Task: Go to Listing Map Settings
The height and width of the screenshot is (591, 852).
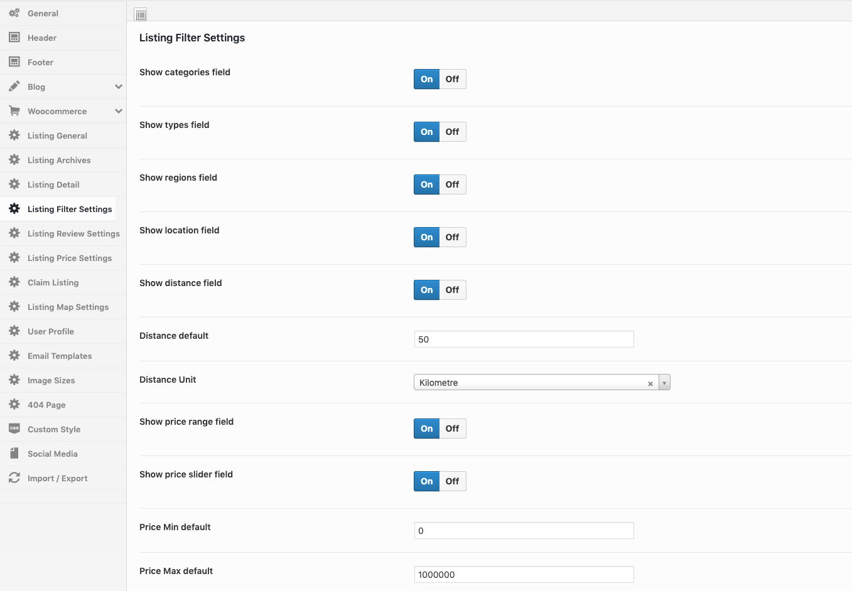Action: (x=68, y=307)
